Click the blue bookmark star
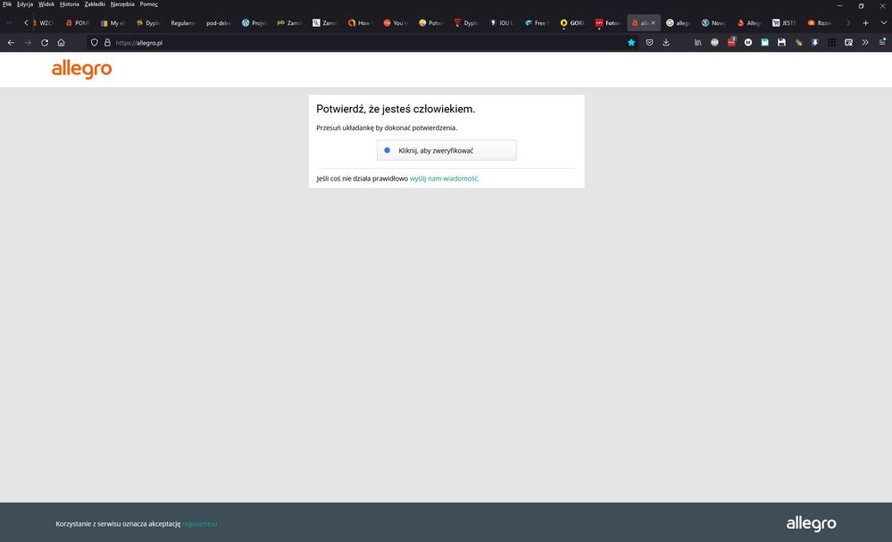 (x=631, y=43)
